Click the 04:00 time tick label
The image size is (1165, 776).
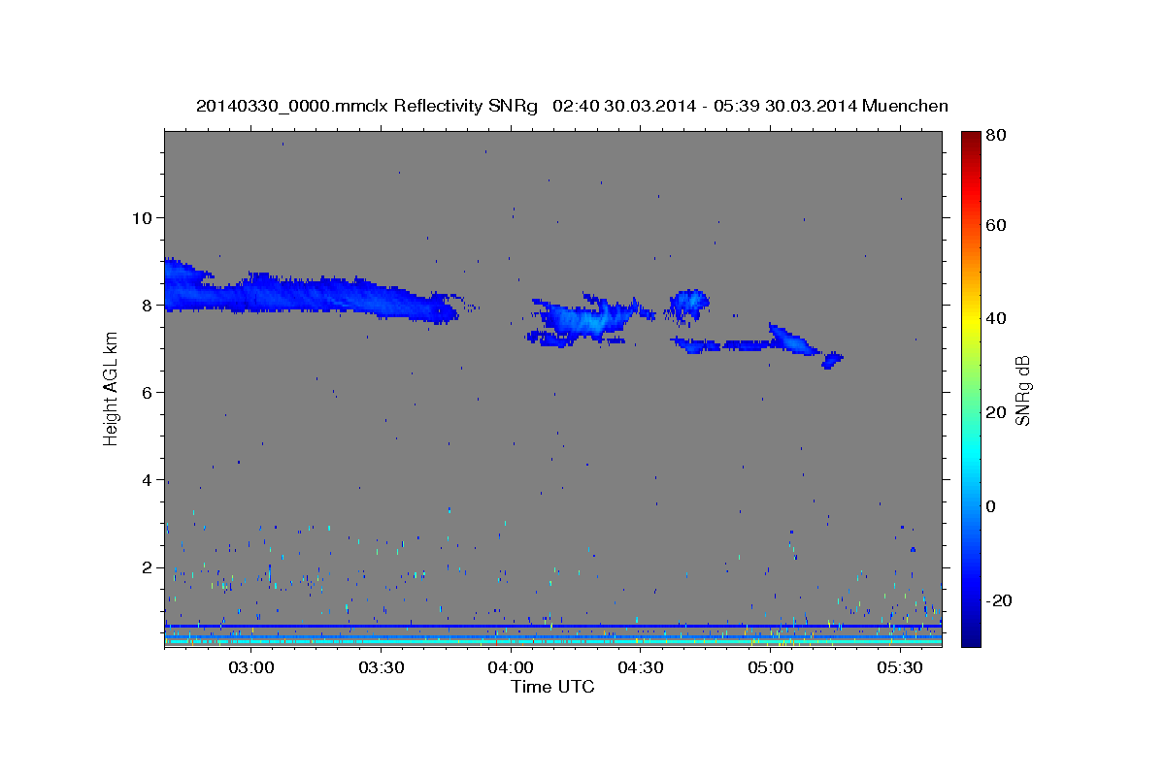(x=510, y=668)
